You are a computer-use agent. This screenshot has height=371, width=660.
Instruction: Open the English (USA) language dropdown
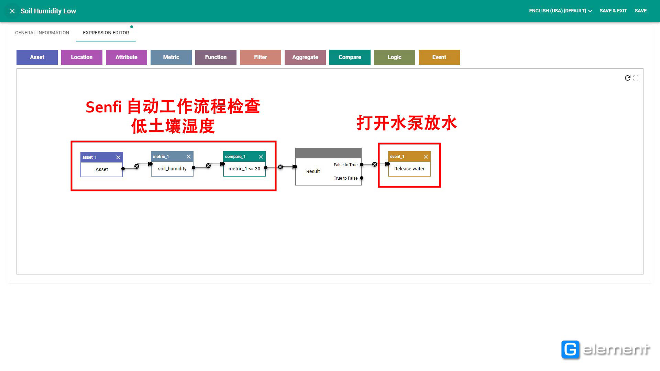click(560, 11)
